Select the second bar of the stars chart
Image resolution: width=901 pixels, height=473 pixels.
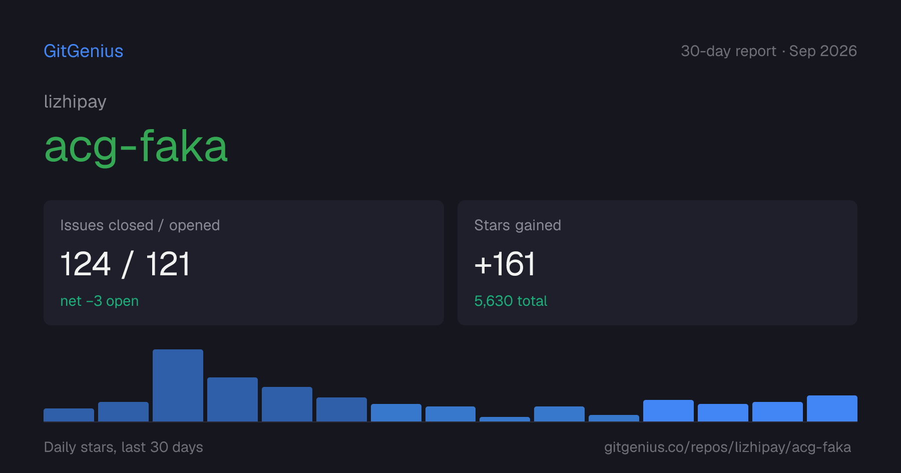click(x=123, y=411)
